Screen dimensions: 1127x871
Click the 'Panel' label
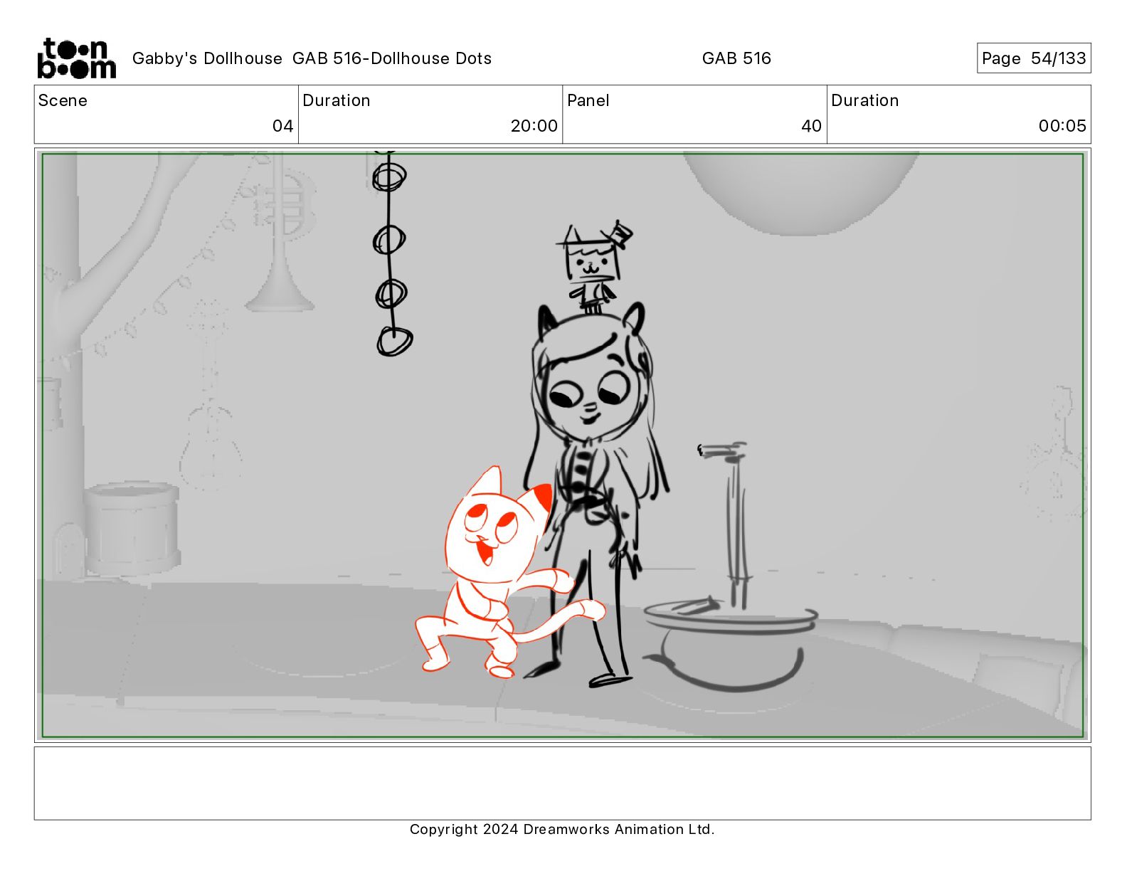click(x=588, y=100)
